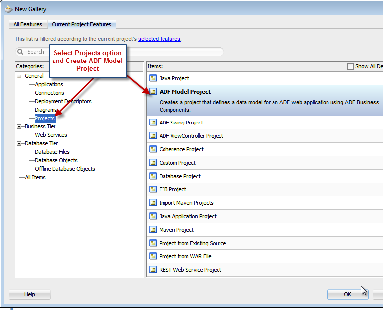Select the Project from WAR File label
The image size is (383, 310).
click(185, 256)
